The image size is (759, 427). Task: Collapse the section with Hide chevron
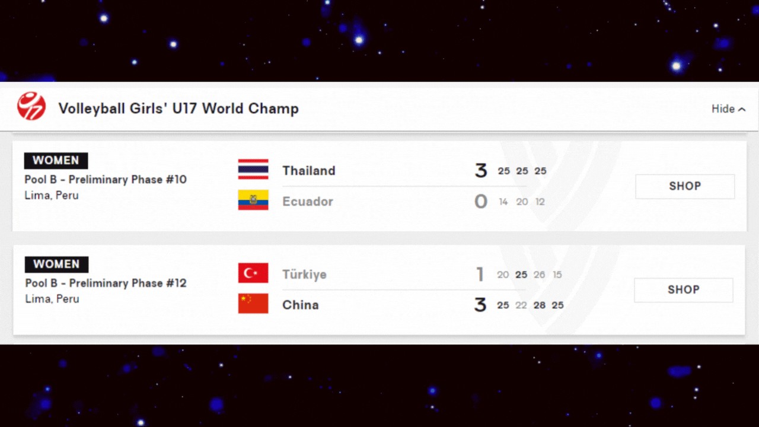(729, 109)
